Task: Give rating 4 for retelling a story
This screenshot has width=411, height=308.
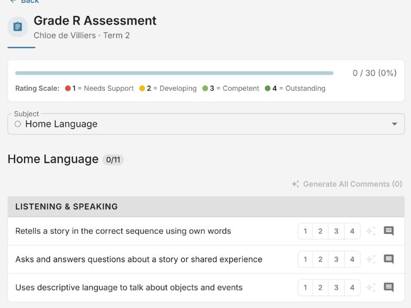Action: [x=352, y=231]
